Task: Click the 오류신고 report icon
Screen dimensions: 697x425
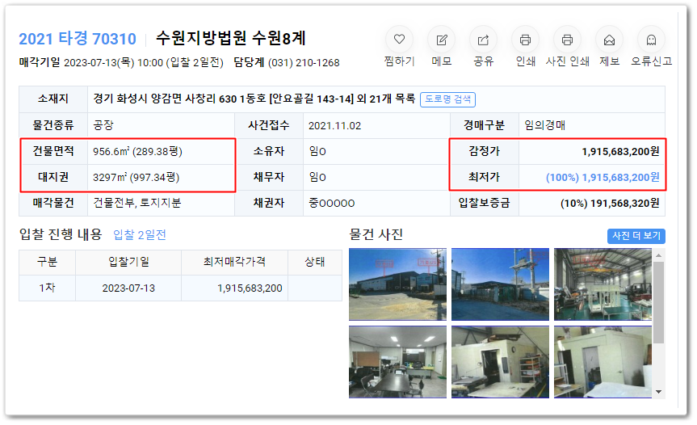Action: point(651,40)
